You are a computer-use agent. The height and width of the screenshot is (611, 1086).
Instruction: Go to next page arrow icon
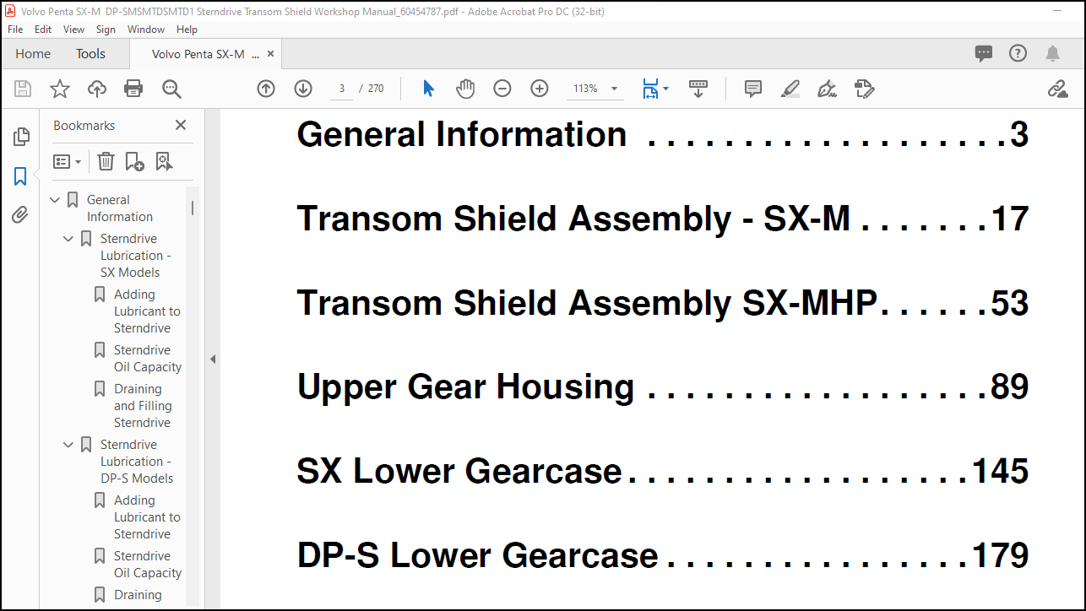coord(303,89)
